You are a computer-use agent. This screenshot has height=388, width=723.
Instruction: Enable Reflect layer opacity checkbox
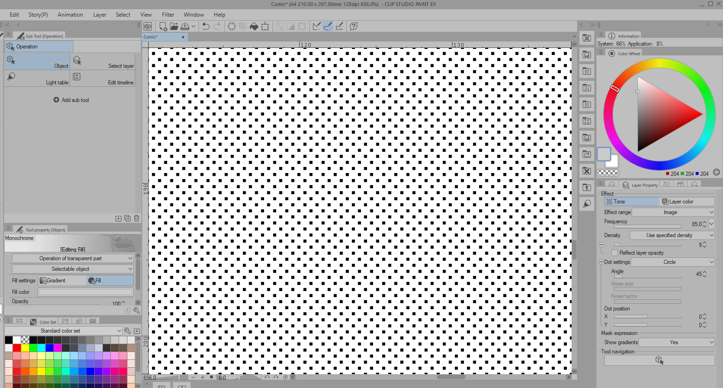[615, 253]
